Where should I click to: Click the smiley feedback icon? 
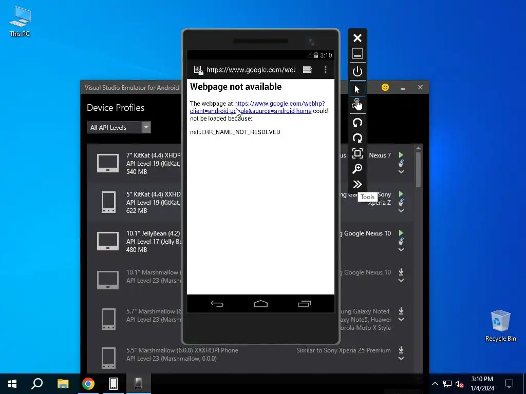pyautogui.click(x=385, y=87)
